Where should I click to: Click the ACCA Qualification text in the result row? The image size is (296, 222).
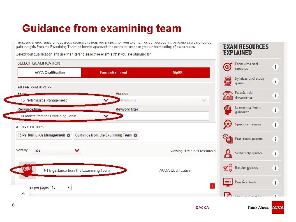[175, 171]
